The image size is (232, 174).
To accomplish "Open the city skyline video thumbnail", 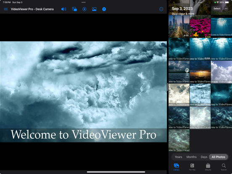I will [179, 26].
